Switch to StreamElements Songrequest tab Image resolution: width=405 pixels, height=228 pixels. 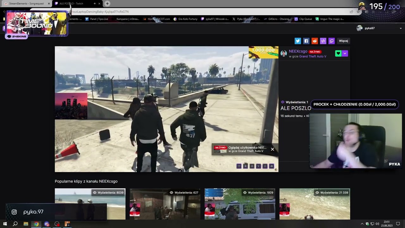point(26,3)
